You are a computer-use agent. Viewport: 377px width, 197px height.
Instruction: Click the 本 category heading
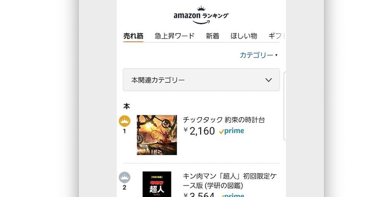[126, 106]
